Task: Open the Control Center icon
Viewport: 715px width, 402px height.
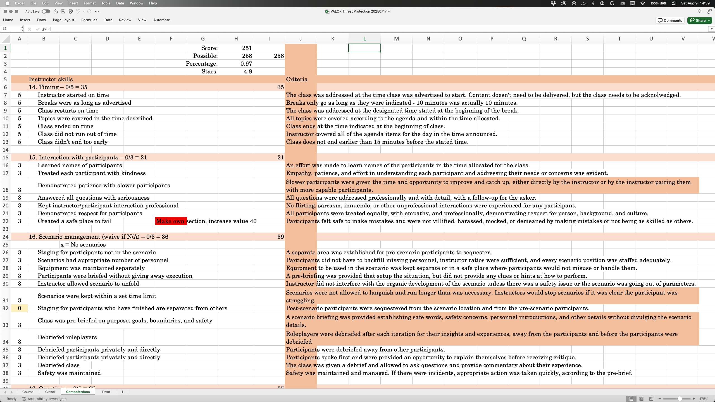Action: click(674, 3)
